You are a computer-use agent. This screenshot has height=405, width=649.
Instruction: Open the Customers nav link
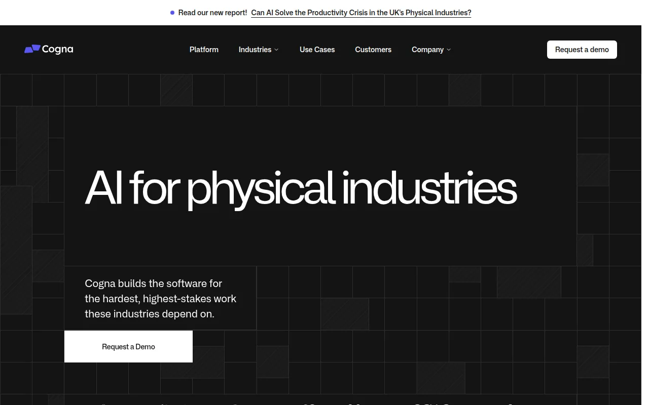[373, 50]
